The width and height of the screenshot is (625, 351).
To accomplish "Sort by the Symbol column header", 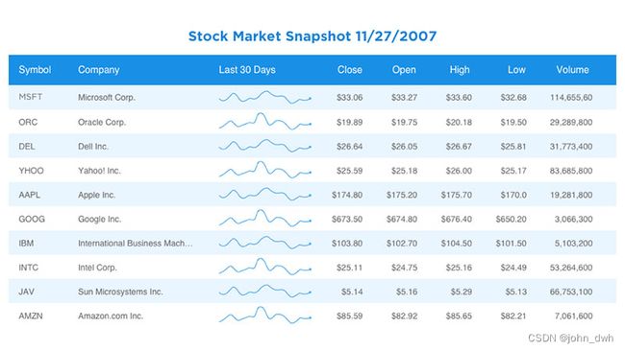I will (x=35, y=70).
